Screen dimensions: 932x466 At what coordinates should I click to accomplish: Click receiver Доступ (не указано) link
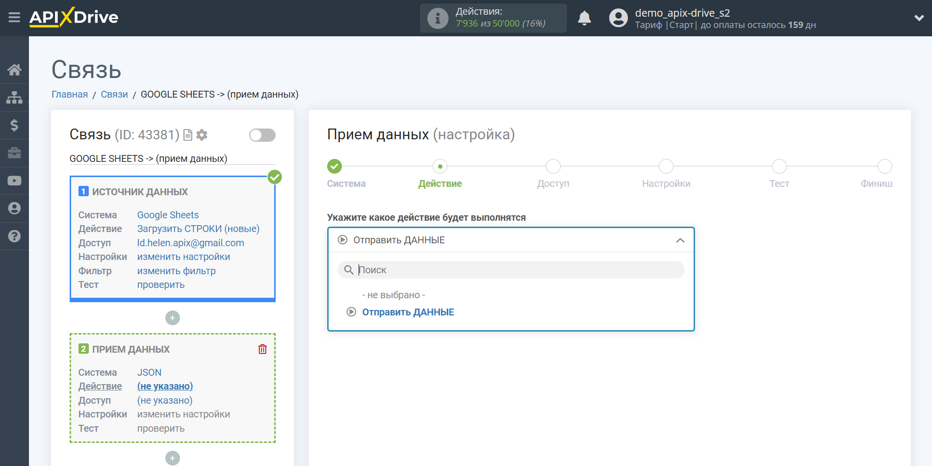click(x=165, y=400)
